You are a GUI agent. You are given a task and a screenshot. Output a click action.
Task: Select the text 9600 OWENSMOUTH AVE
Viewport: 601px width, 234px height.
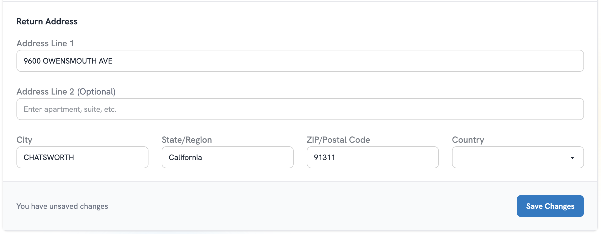[68, 61]
